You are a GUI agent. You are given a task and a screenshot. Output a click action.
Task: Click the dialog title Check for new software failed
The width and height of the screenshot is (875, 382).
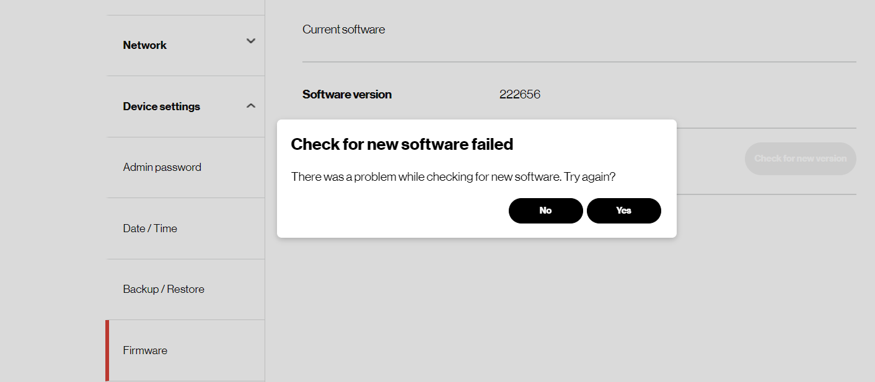402,144
